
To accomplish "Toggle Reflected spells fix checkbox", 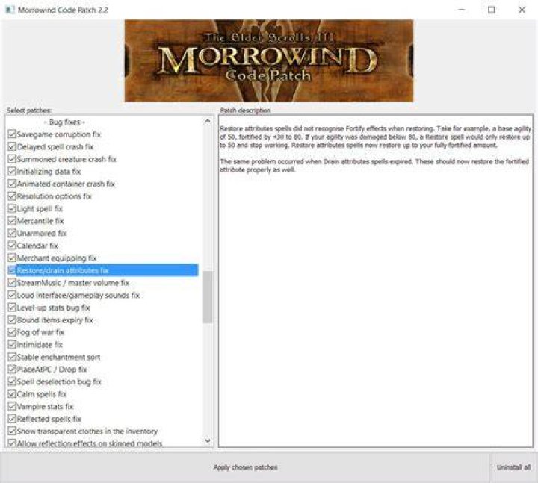I will click(x=12, y=418).
